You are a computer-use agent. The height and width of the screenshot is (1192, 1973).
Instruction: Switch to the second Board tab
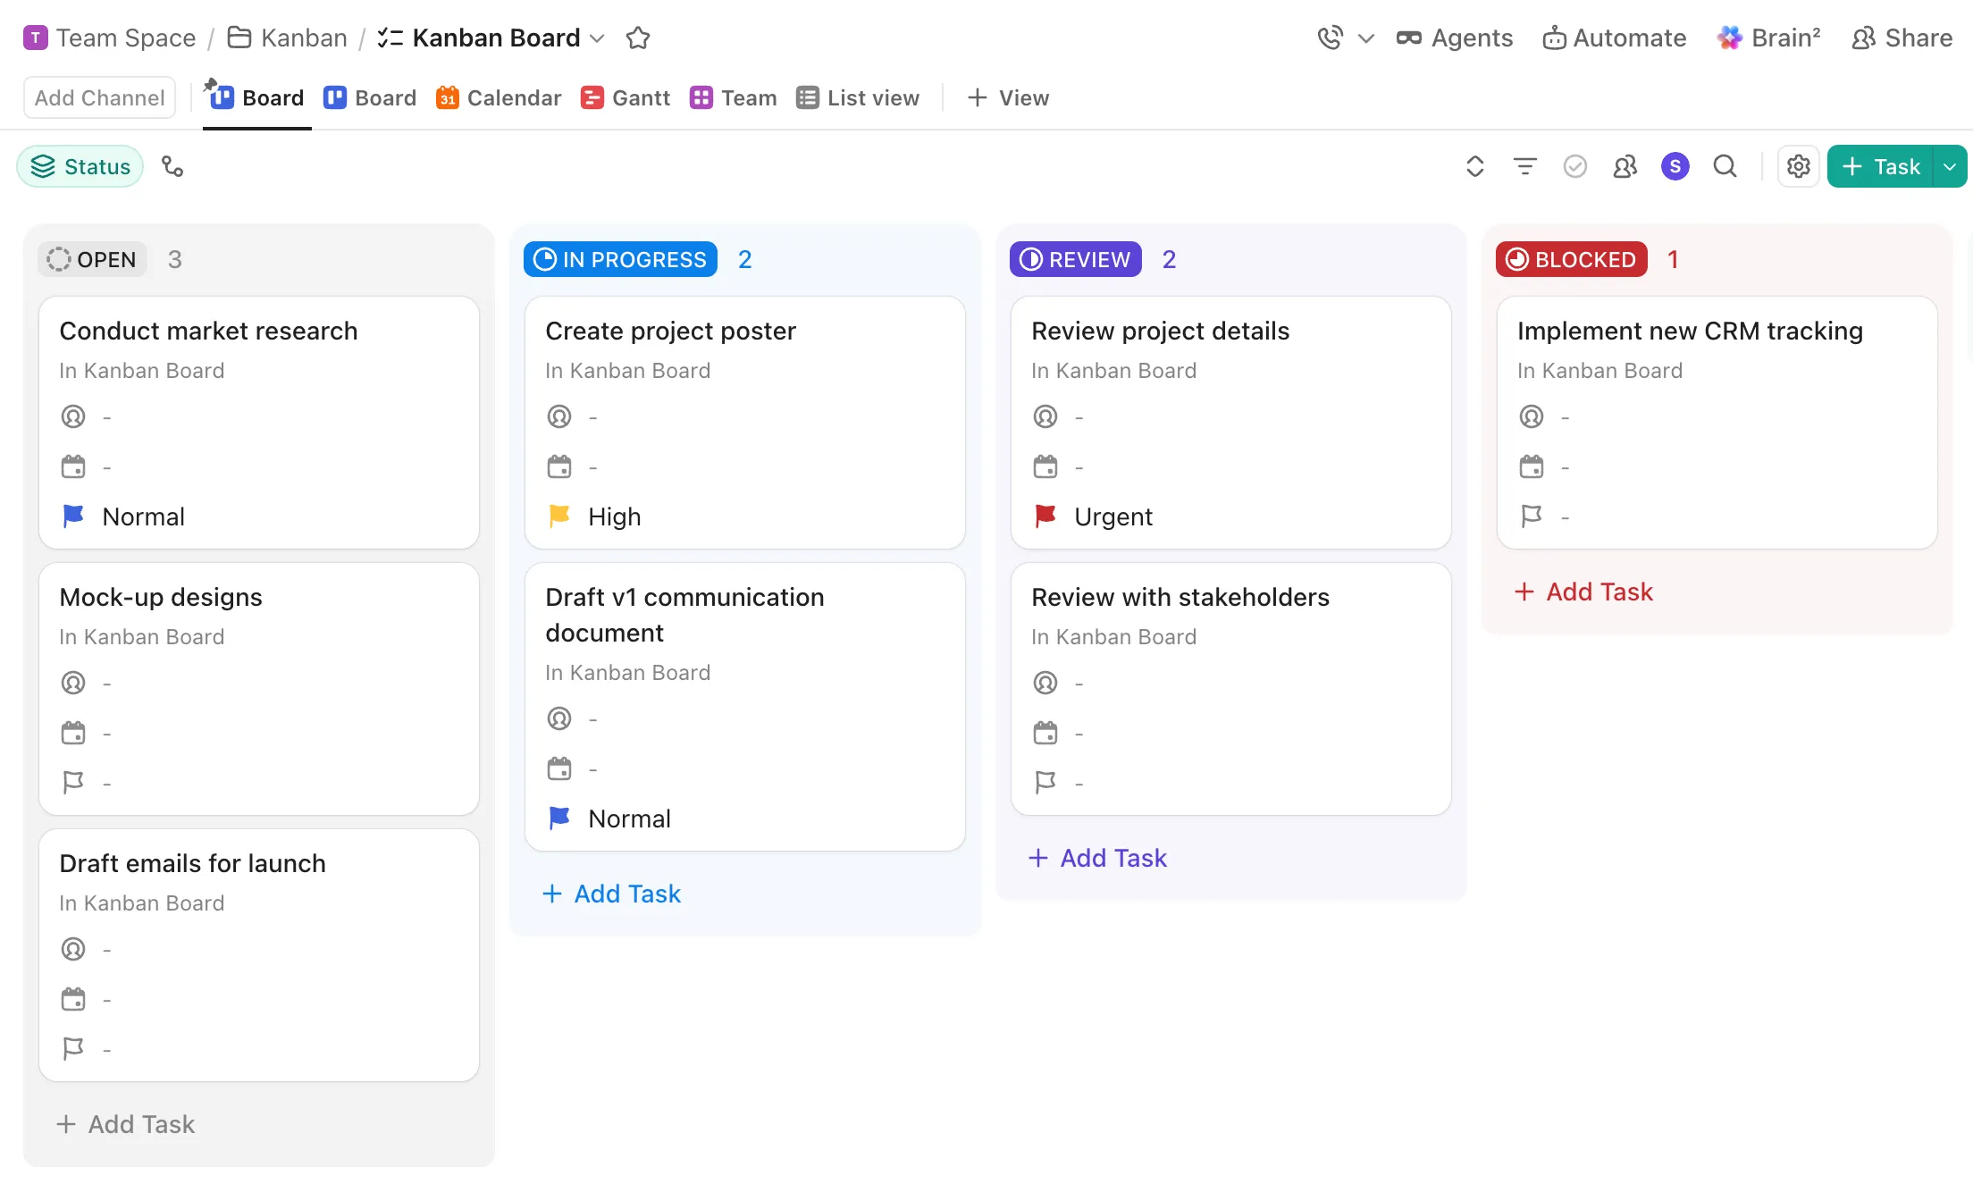click(370, 97)
